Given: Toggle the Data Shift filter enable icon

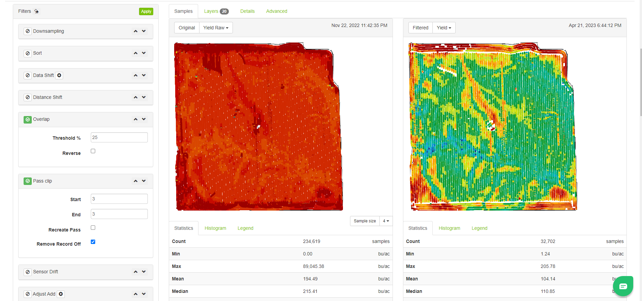Looking at the screenshot, I should tap(28, 75).
